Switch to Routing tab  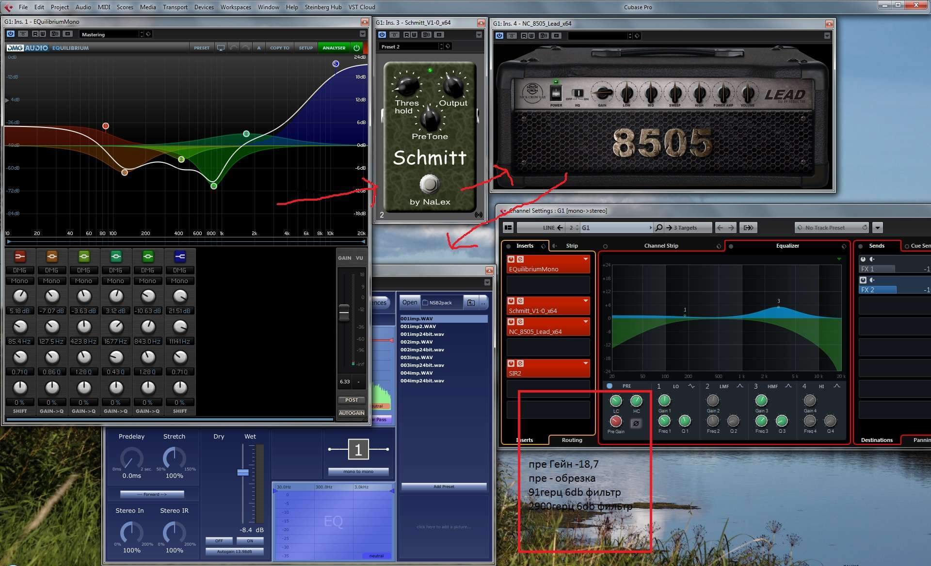click(572, 440)
